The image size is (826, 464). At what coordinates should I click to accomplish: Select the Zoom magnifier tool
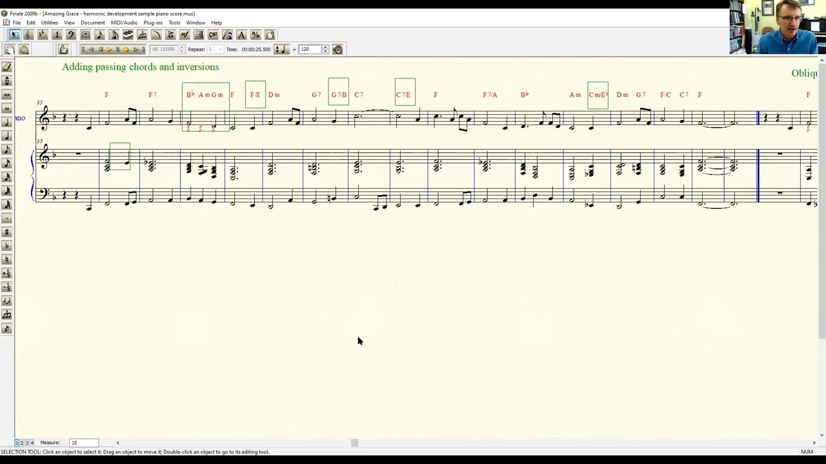pos(24,50)
